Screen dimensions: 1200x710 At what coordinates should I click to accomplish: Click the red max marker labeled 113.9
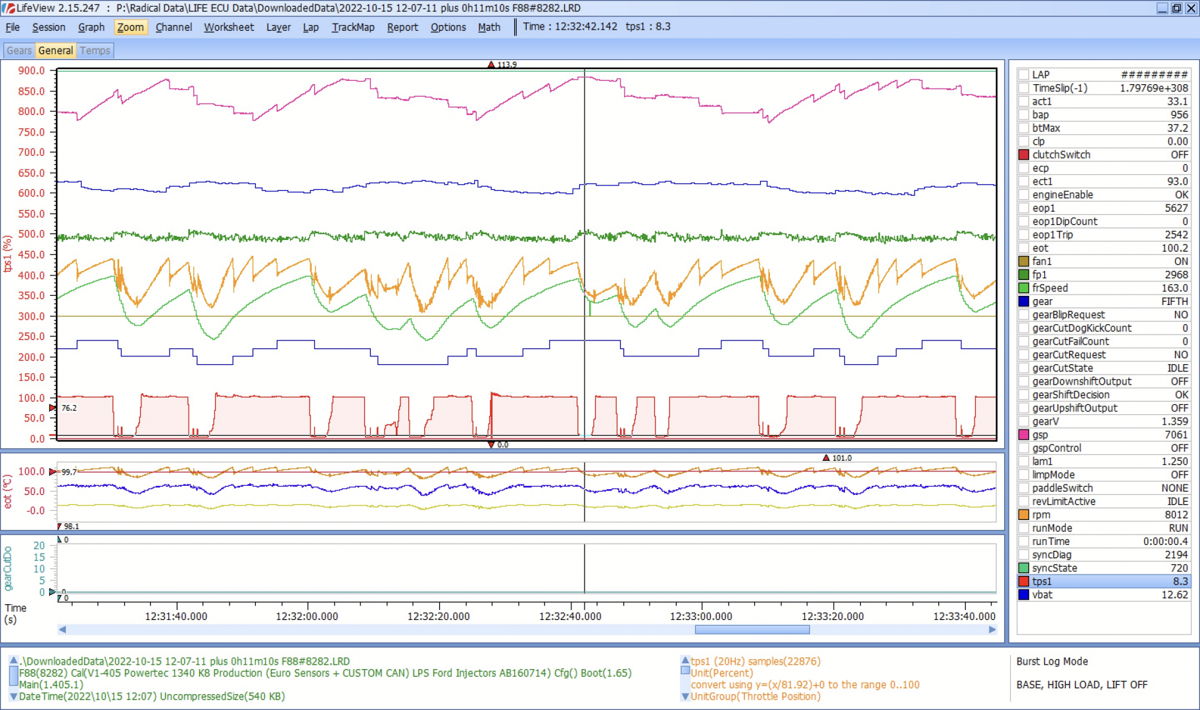(491, 64)
